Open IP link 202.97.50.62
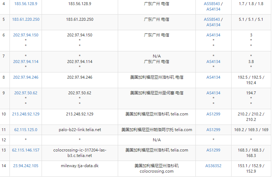Image resolution: width=272 pixels, height=177 pixels. coord(26,93)
